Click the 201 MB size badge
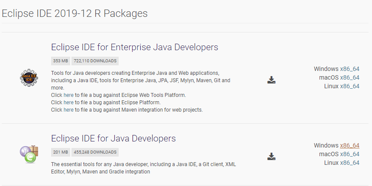372x186 pixels. pyautogui.click(x=61, y=152)
